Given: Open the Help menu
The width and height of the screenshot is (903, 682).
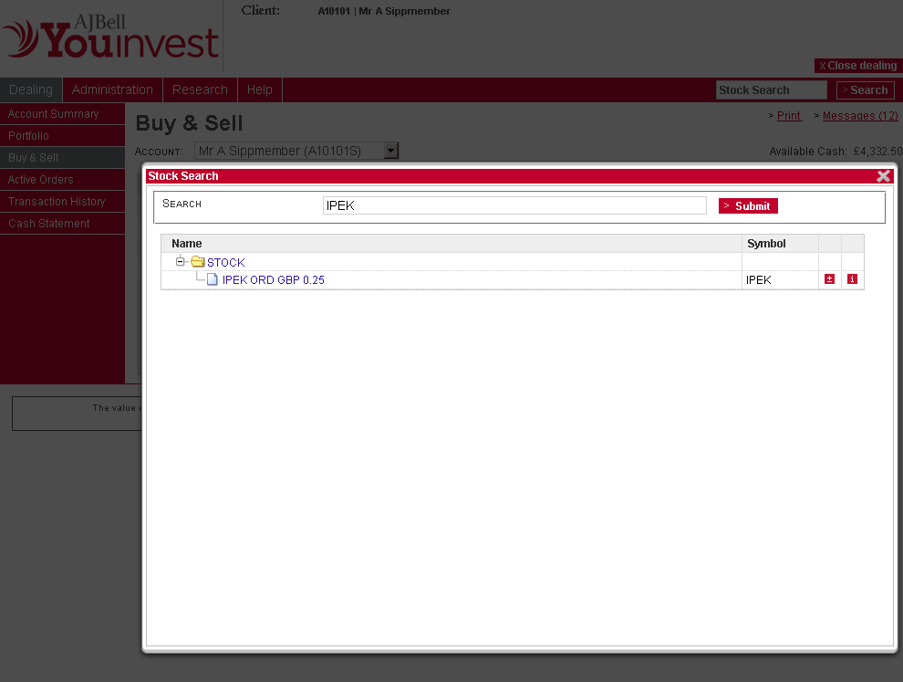Looking at the screenshot, I should pos(260,89).
